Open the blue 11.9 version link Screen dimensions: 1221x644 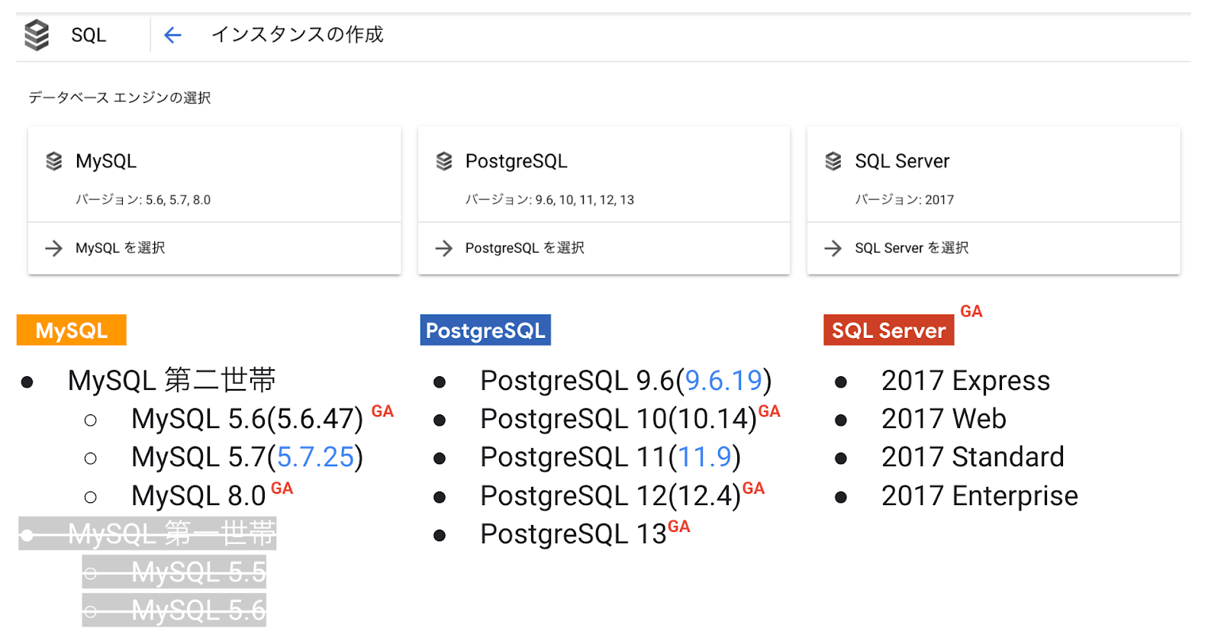pyautogui.click(x=704, y=457)
